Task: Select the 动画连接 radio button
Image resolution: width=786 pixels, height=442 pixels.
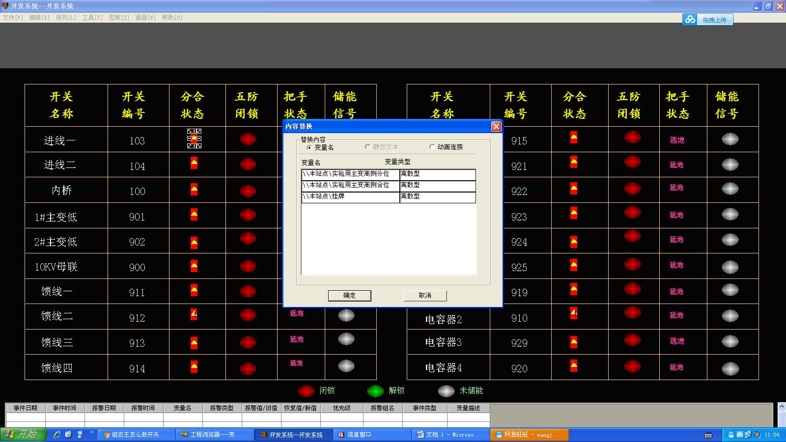Action: [432, 147]
